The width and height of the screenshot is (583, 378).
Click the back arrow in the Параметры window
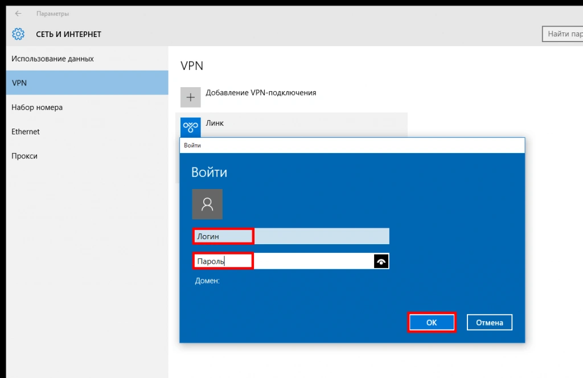tap(18, 14)
